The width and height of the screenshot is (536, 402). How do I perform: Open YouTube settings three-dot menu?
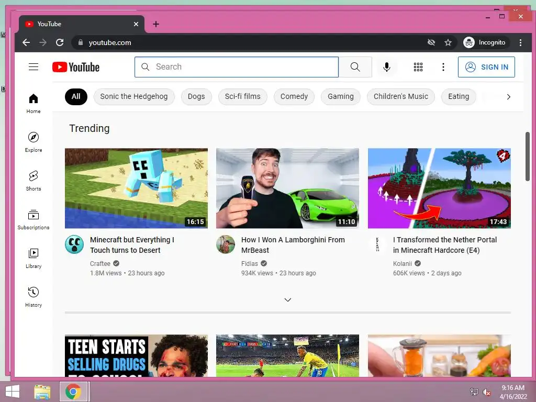click(443, 67)
